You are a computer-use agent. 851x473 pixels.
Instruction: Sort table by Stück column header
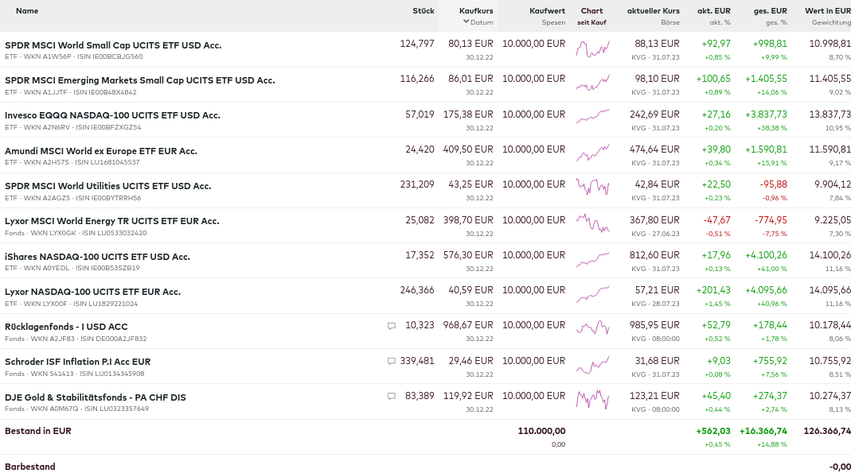(x=424, y=10)
